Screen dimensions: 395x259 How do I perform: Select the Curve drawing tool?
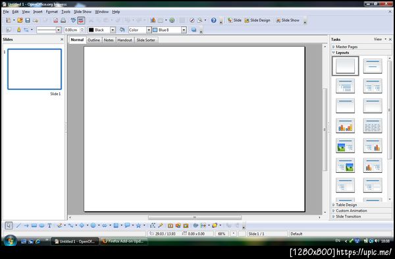click(x=59, y=225)
